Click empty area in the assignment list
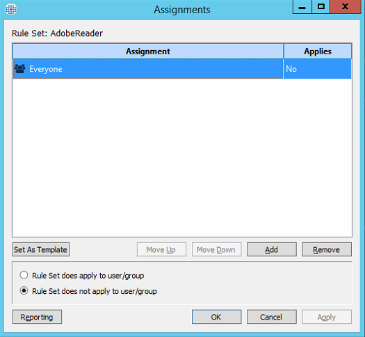365x337 pixels. (182, 157)
